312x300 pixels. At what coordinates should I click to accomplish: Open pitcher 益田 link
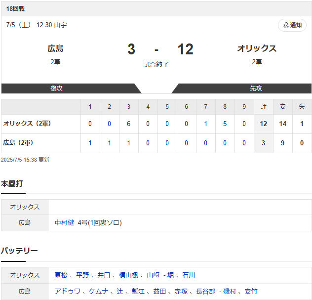[x=159, y=291]
